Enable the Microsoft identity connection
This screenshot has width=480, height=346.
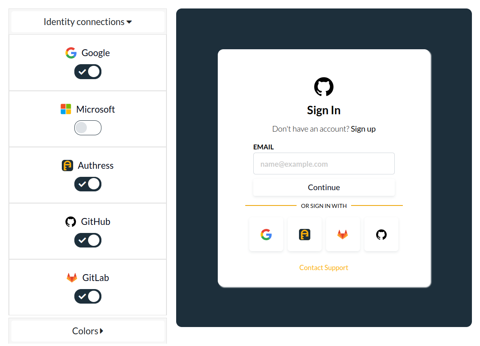(88, 128)
